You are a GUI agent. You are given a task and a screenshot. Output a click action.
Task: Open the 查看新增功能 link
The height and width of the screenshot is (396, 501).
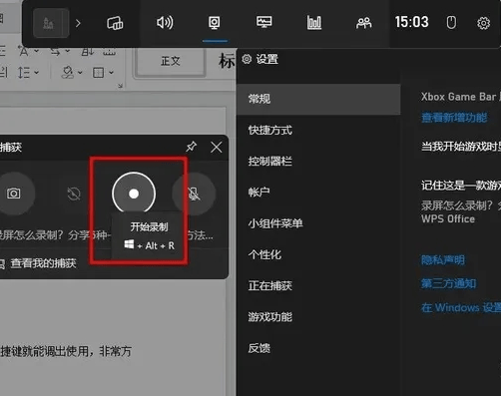(454, 118)
